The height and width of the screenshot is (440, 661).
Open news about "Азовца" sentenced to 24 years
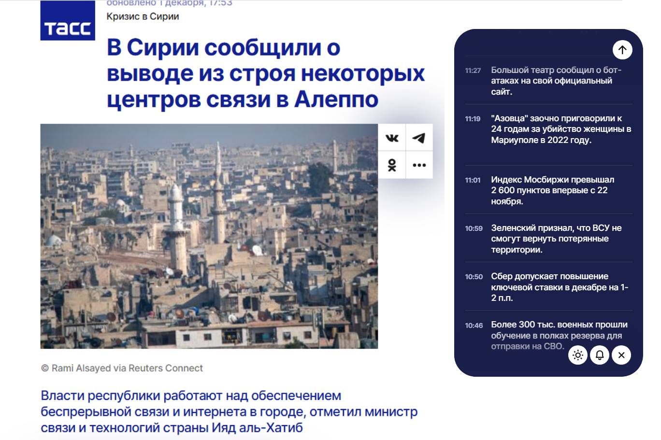pyautogui.click(x=561, y=129)
